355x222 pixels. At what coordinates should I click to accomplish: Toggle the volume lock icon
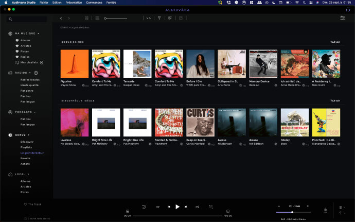pos(325,210)
